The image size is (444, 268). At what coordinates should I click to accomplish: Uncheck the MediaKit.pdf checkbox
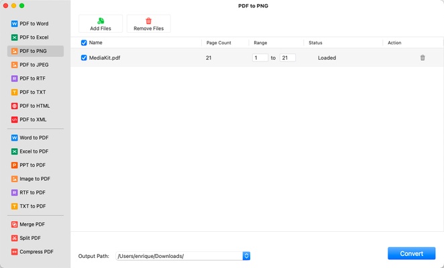(84, 58)
